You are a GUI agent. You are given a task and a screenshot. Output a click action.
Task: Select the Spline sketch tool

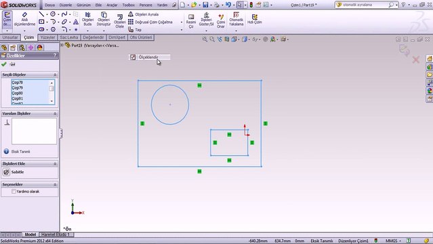click(64, 14)
